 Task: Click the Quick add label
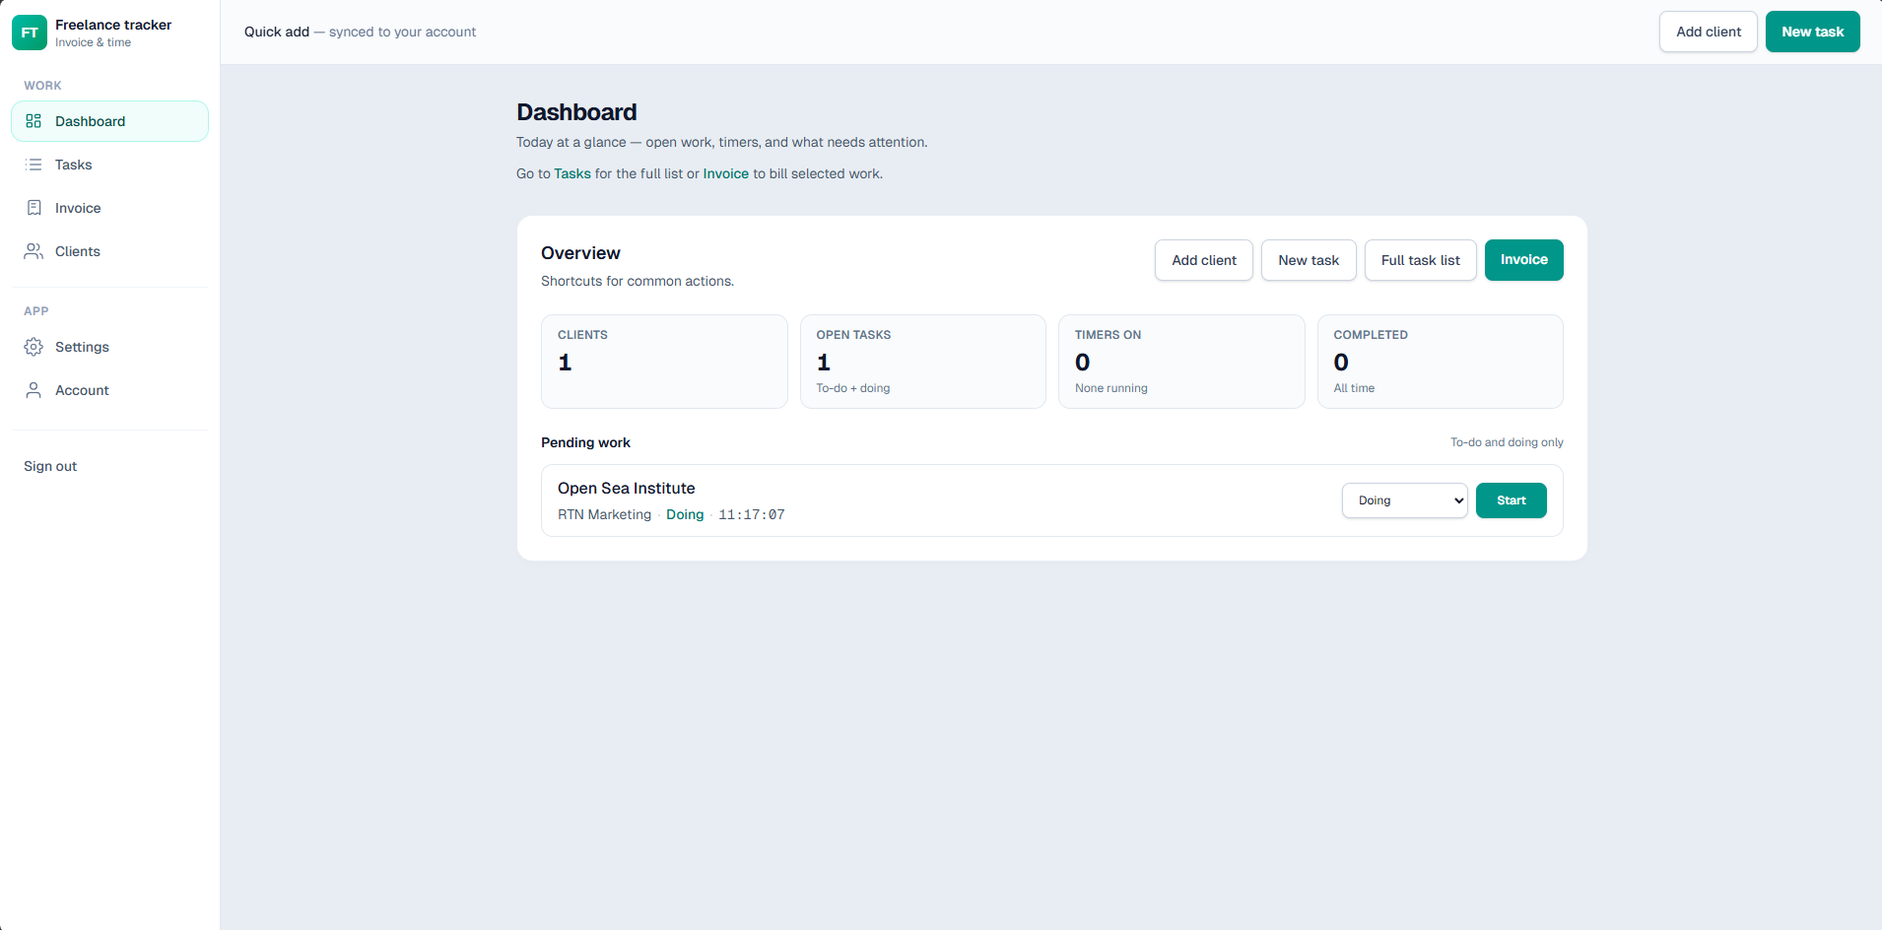(277, 32)
